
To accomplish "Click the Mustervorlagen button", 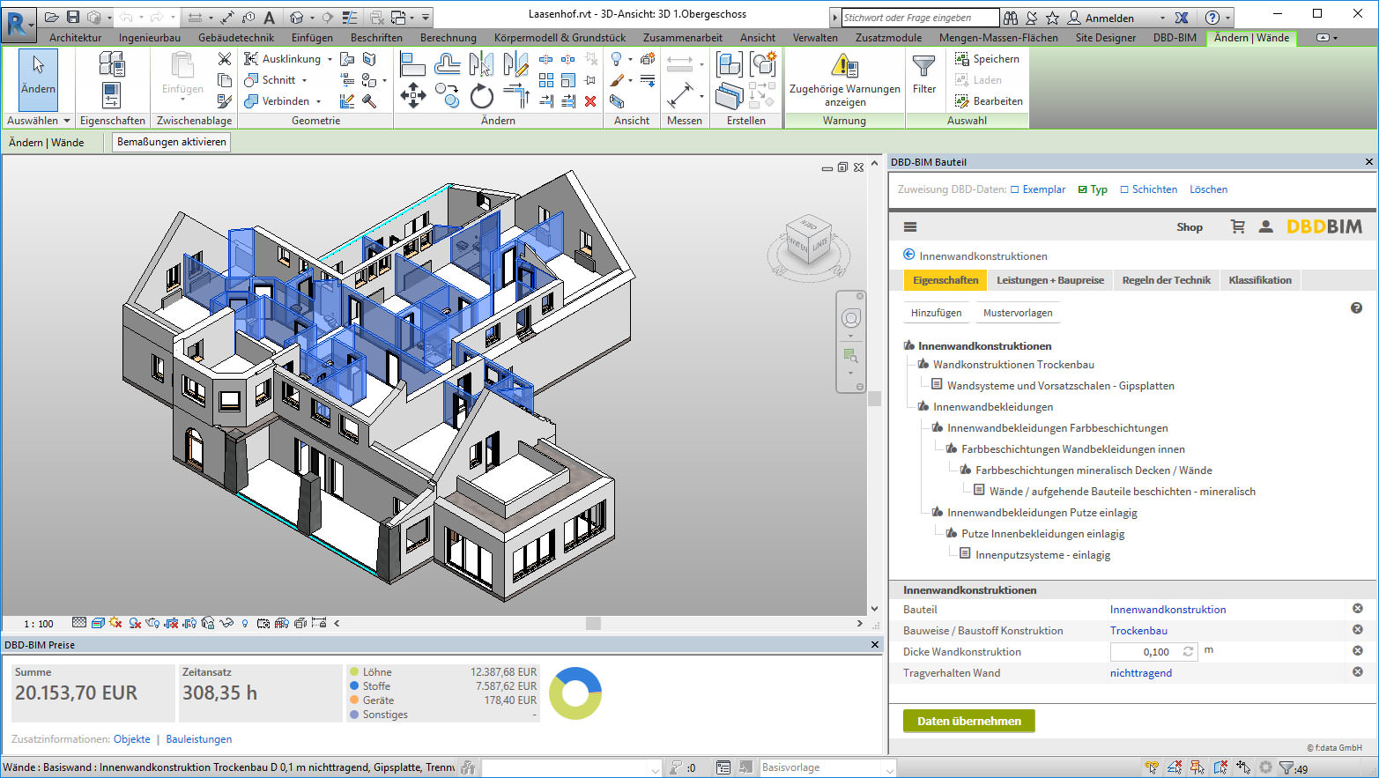I will coord(1018,313).
